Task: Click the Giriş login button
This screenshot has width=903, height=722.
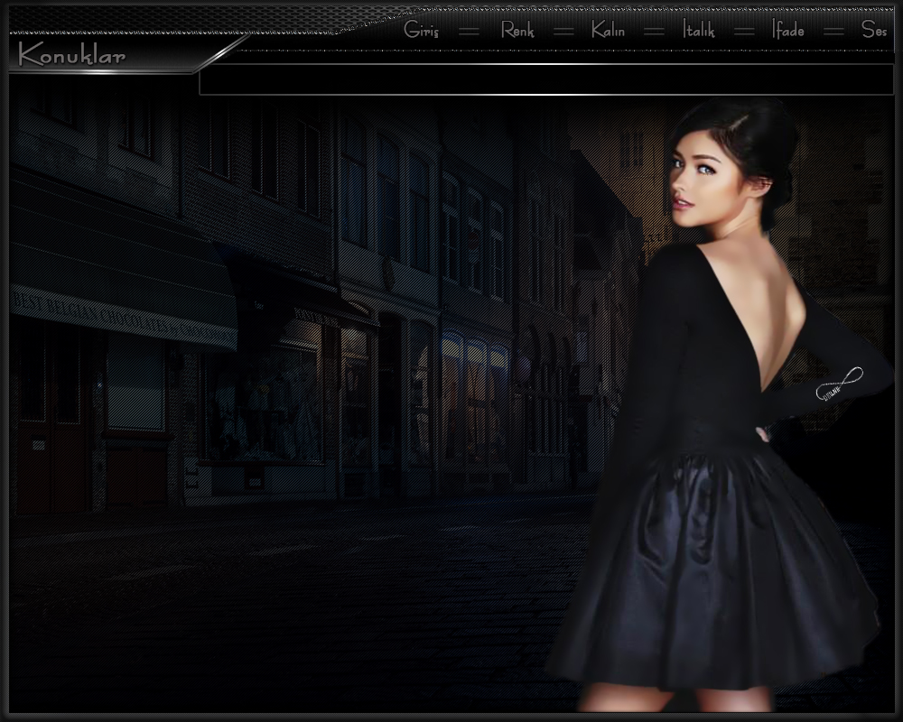Action: coord(421,30)
